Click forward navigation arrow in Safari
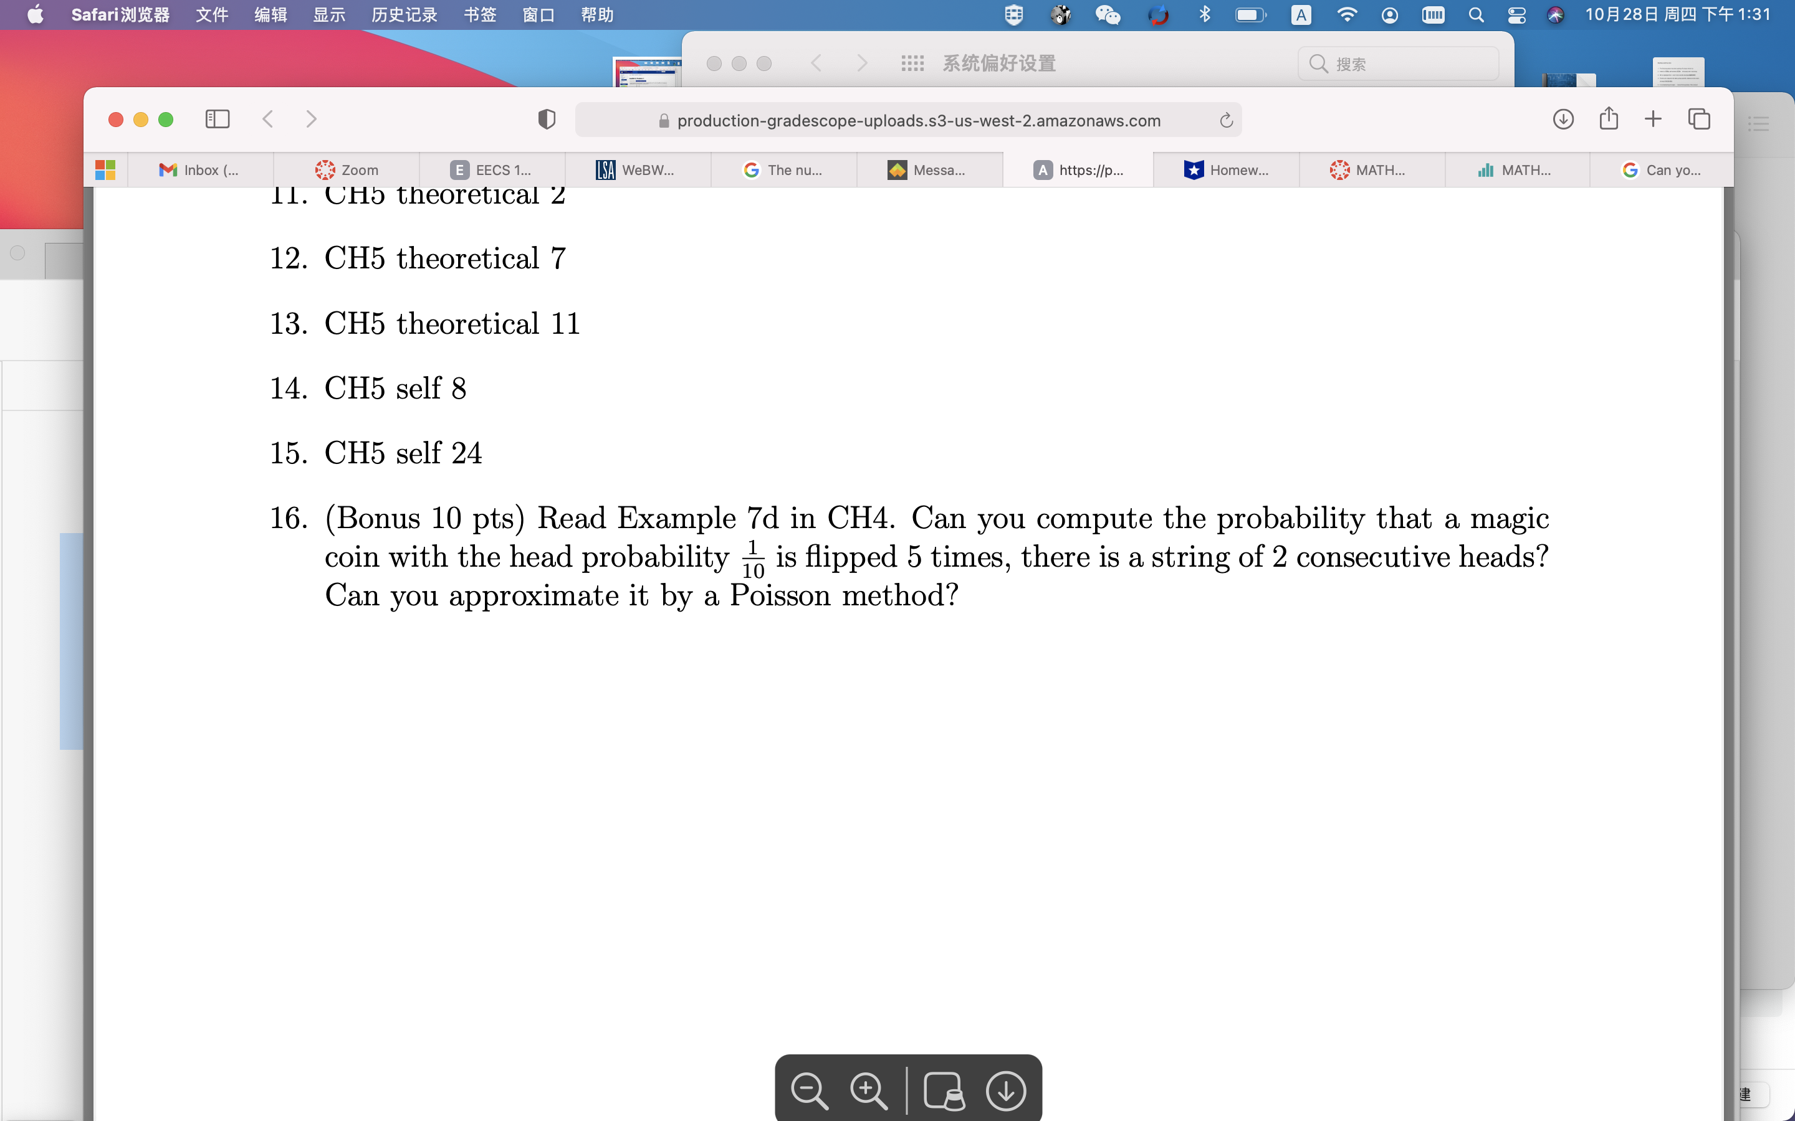1795x1121 pixels. [x=310, y=119]
